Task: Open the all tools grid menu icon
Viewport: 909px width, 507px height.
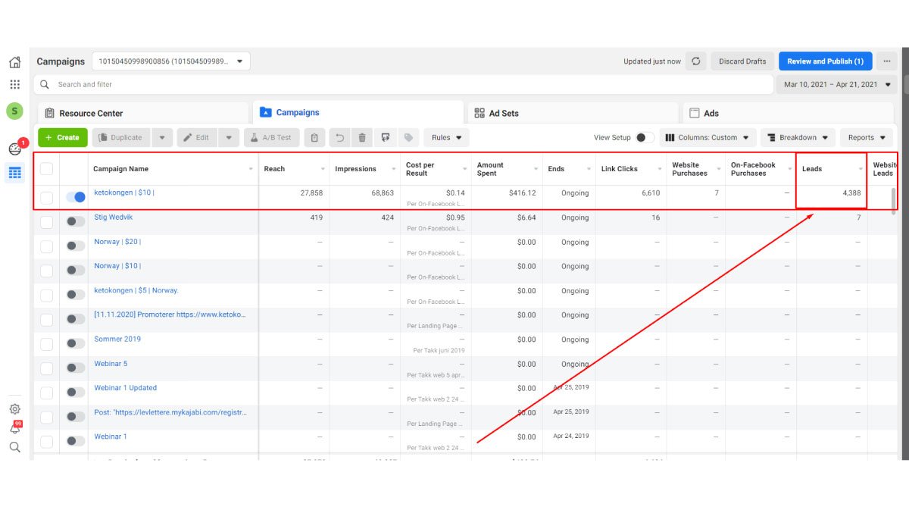Action: point(14,84)
